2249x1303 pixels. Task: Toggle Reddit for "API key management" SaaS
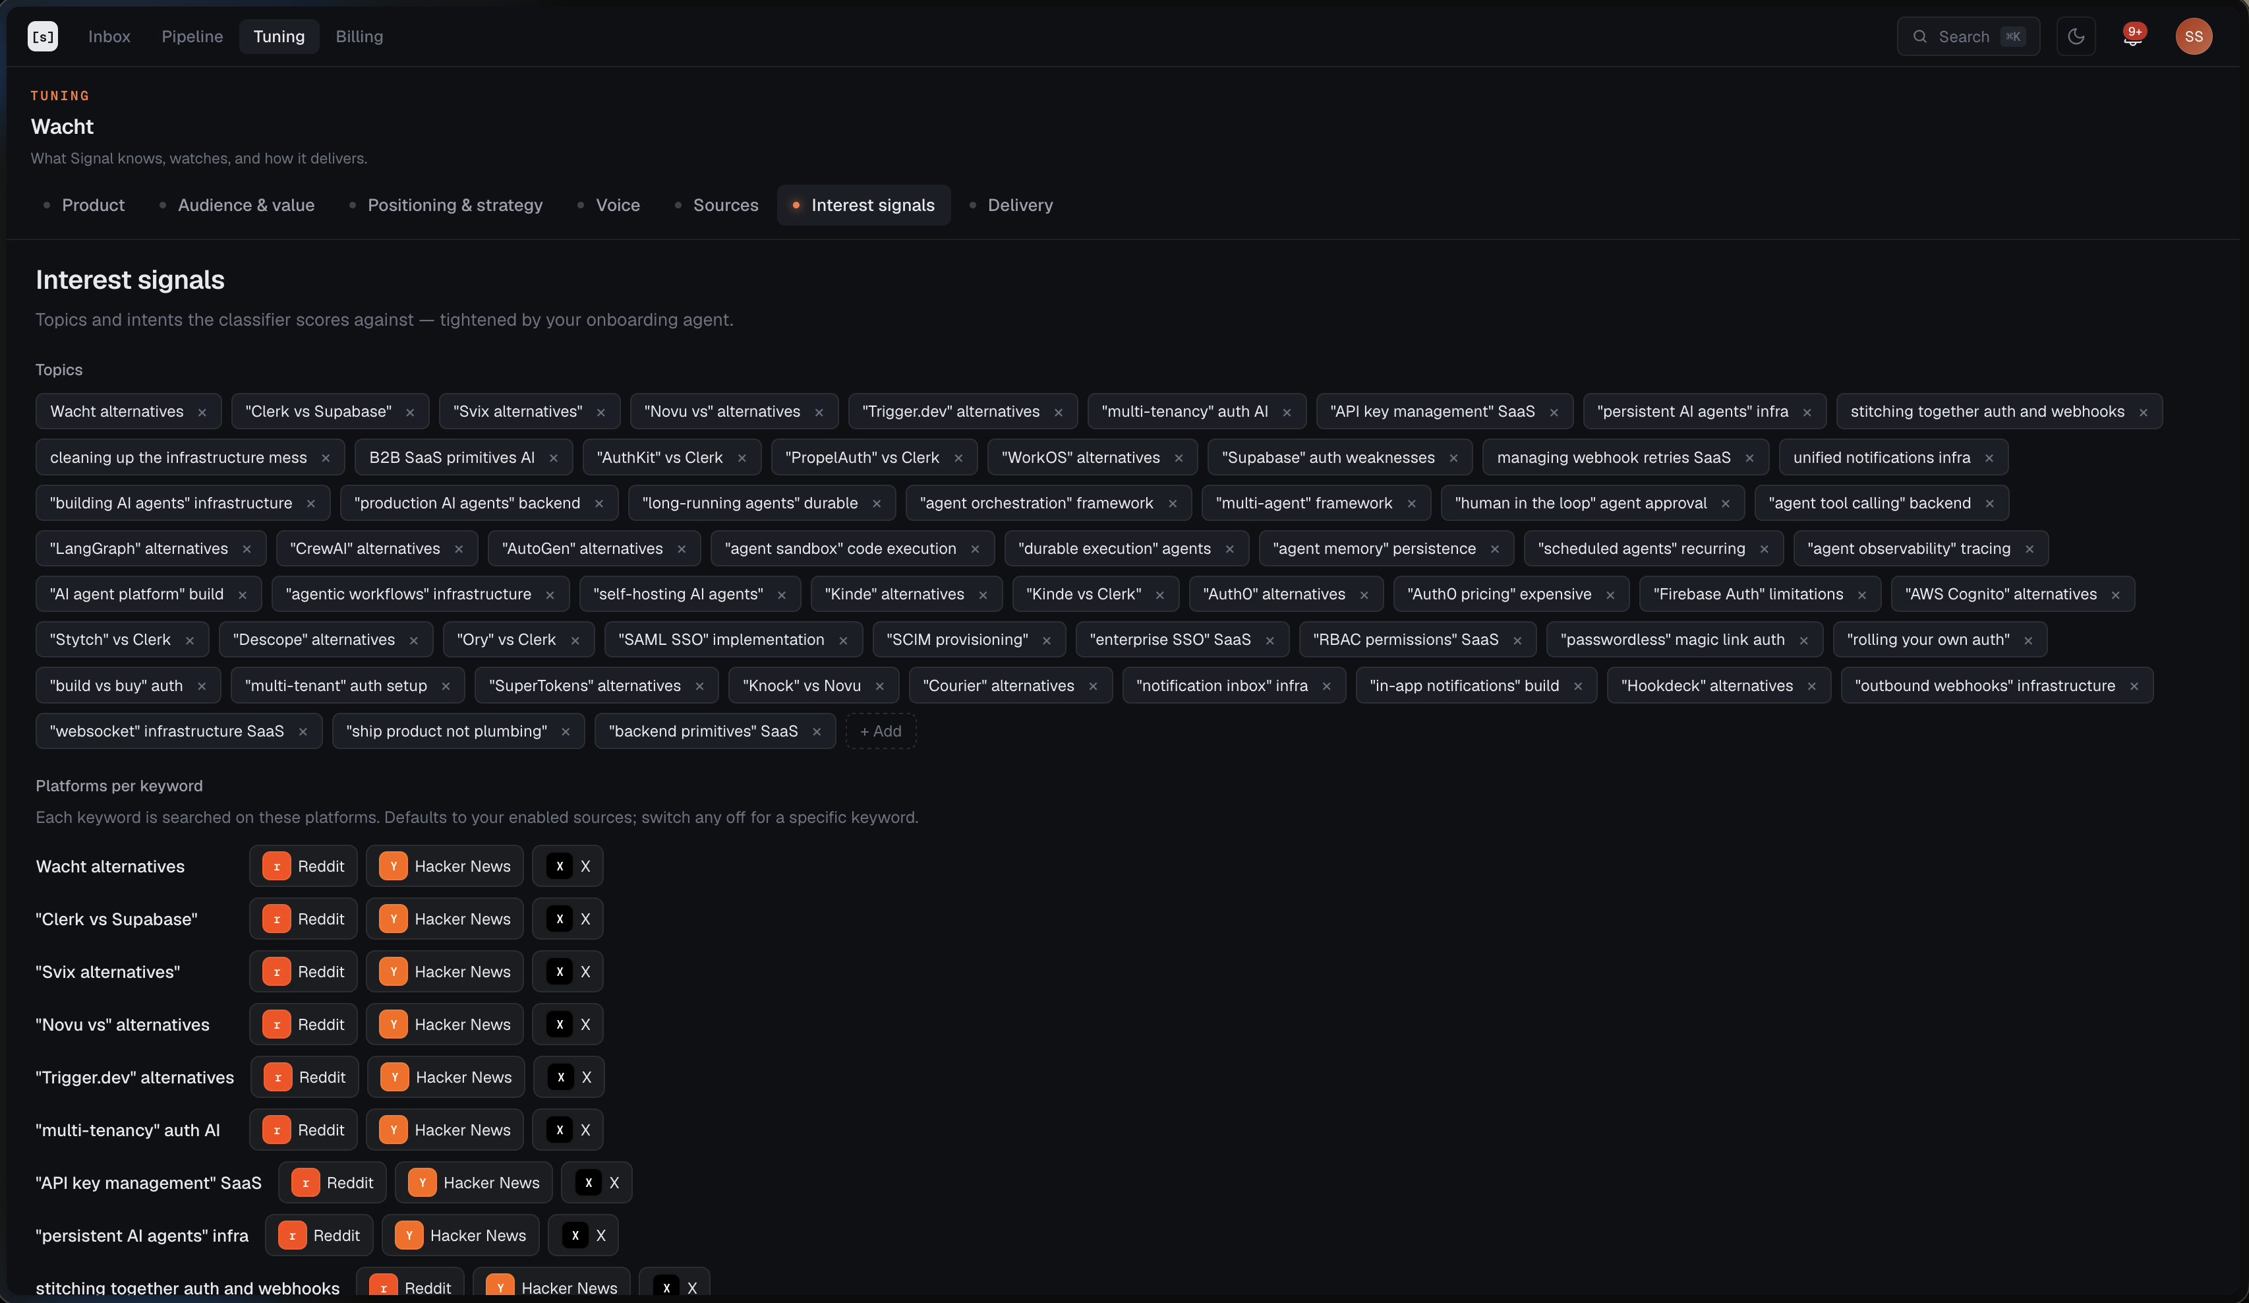pos(332,1182)
